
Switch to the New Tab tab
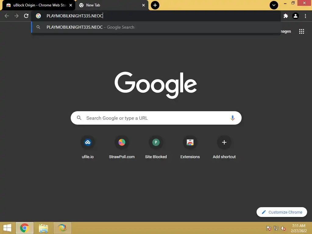tap(112, 5)
